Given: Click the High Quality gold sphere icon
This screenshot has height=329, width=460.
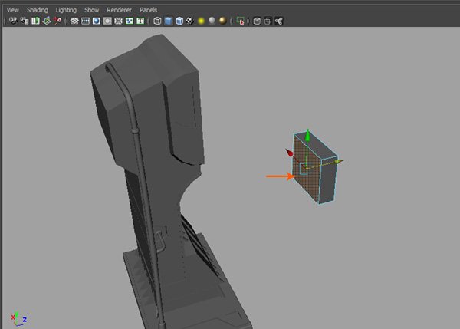Looking at the screenshot, I should pyautogui.click(x=223, y=20).
